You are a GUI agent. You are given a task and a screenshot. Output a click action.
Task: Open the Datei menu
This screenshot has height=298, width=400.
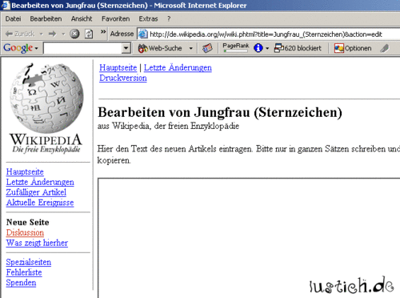13,18
